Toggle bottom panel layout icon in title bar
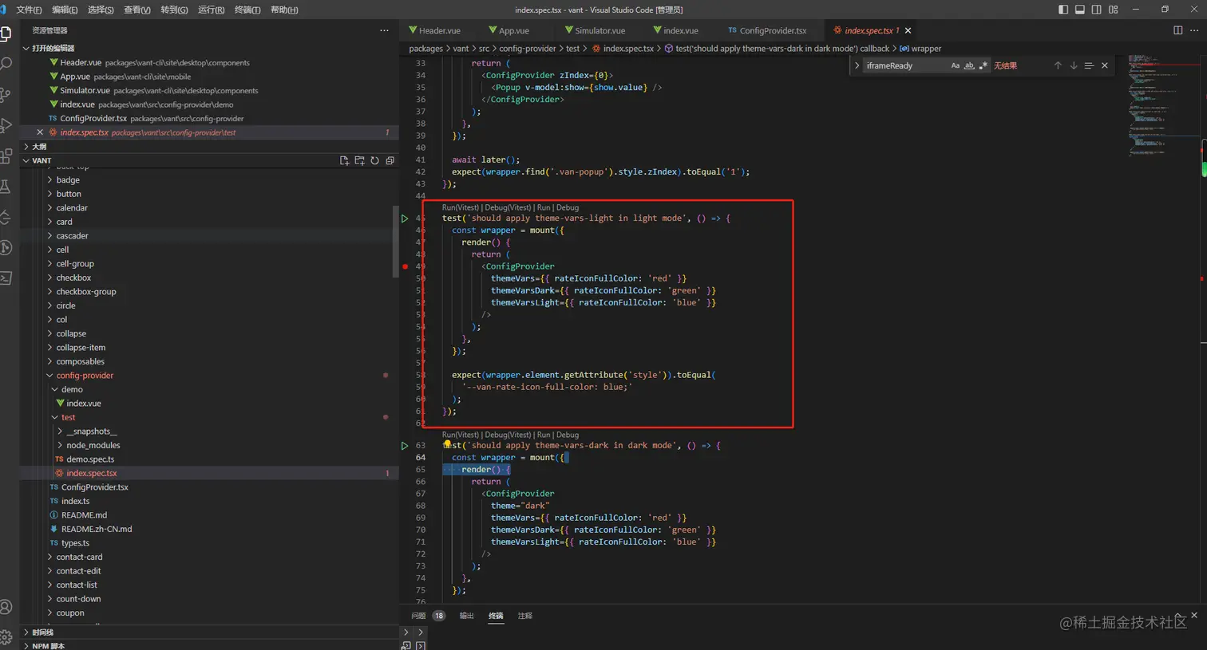This screenshot has height=650, width=1207. click(x=1080, y=10)
